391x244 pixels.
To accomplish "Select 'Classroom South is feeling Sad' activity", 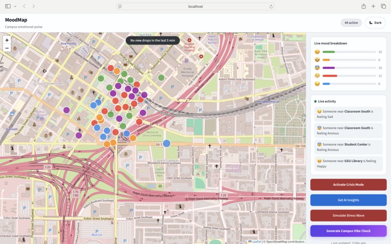I will (348, 114).
